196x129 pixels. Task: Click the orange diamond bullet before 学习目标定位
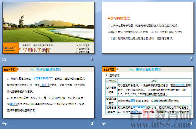click(x=109, y=19)
